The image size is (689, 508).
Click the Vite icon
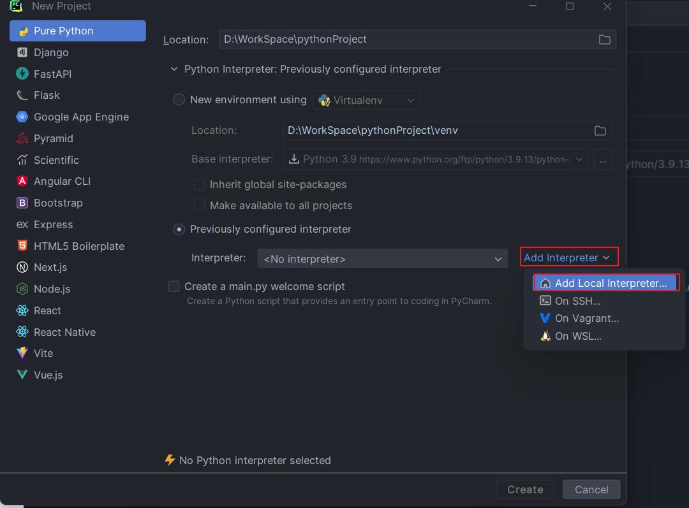click(22, 353)
